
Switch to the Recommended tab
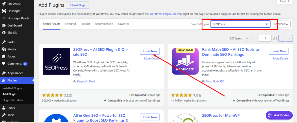coord(104,24)
